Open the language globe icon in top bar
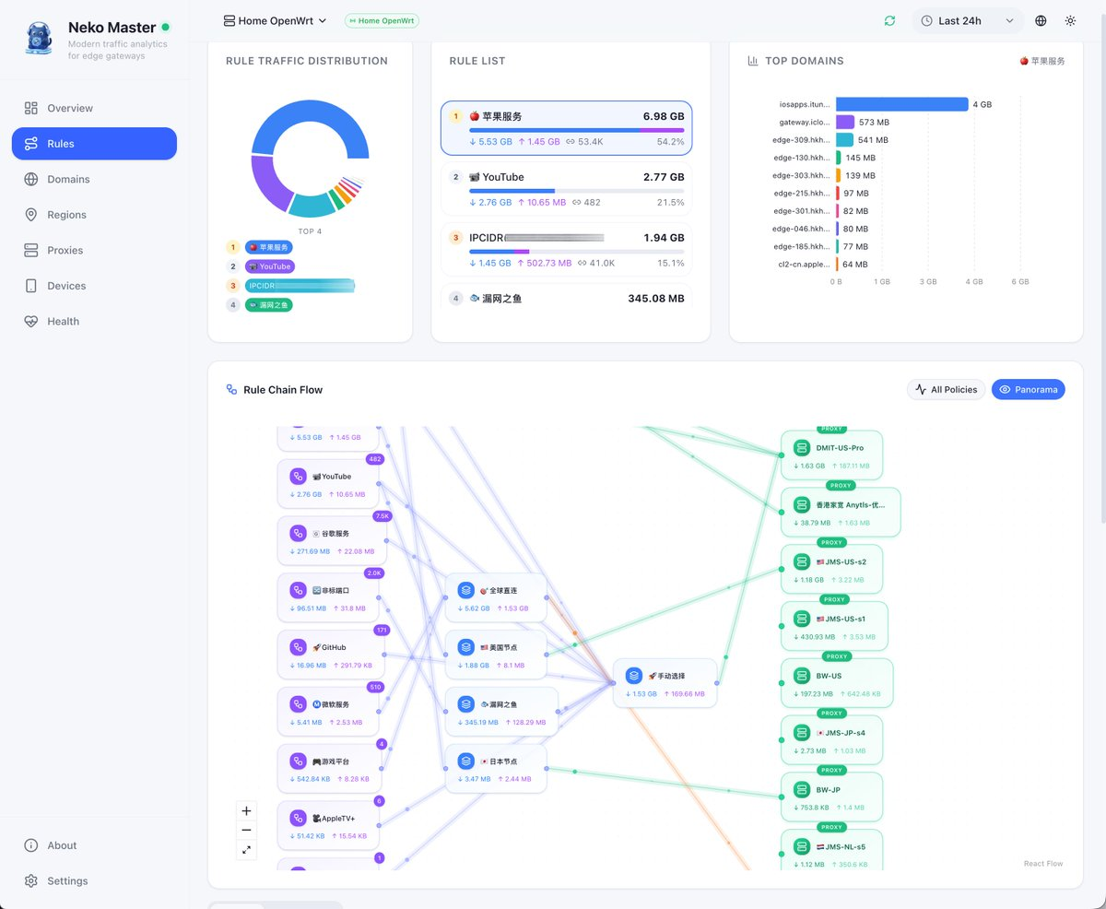Viewport: 1106px width, 909px height. coord(1041,20)
